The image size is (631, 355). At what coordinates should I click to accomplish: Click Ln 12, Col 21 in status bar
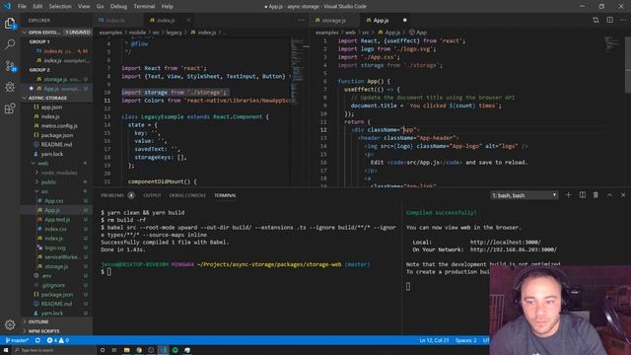[x=434, y=340]
